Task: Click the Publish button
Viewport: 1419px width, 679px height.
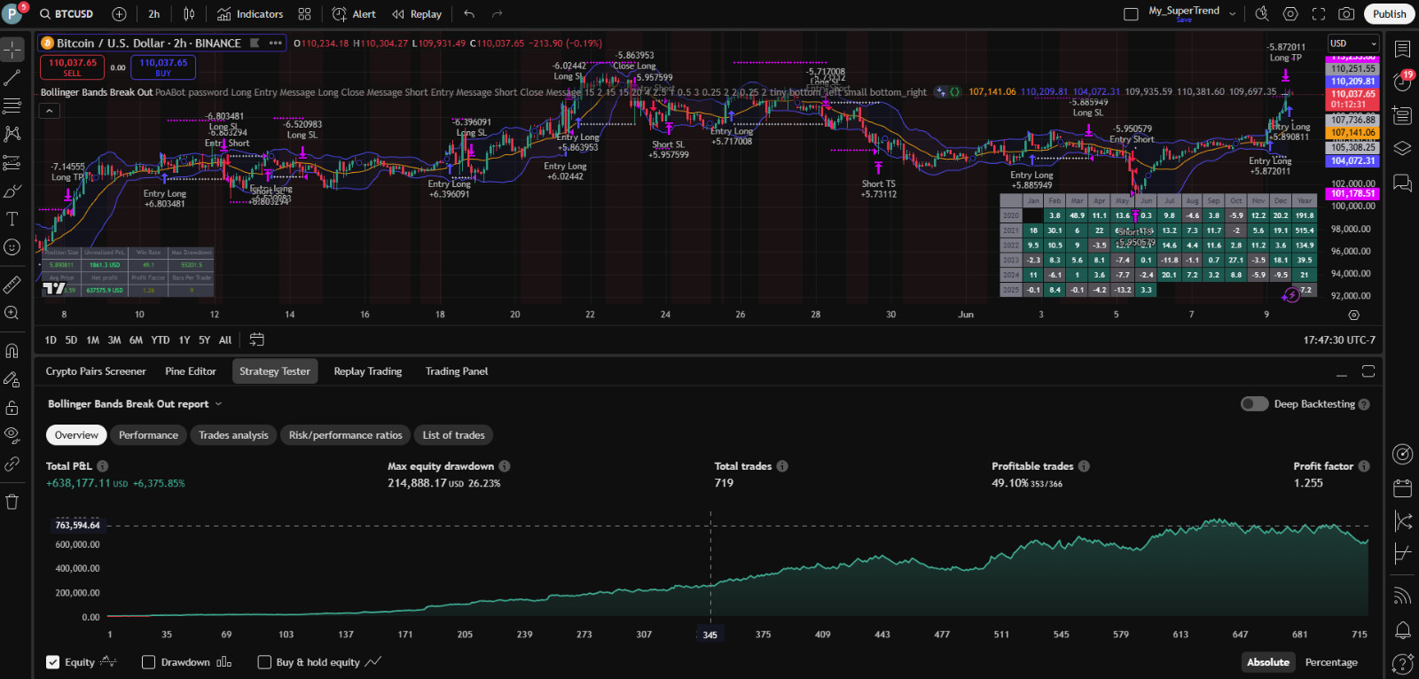Action: [1389, 14]
